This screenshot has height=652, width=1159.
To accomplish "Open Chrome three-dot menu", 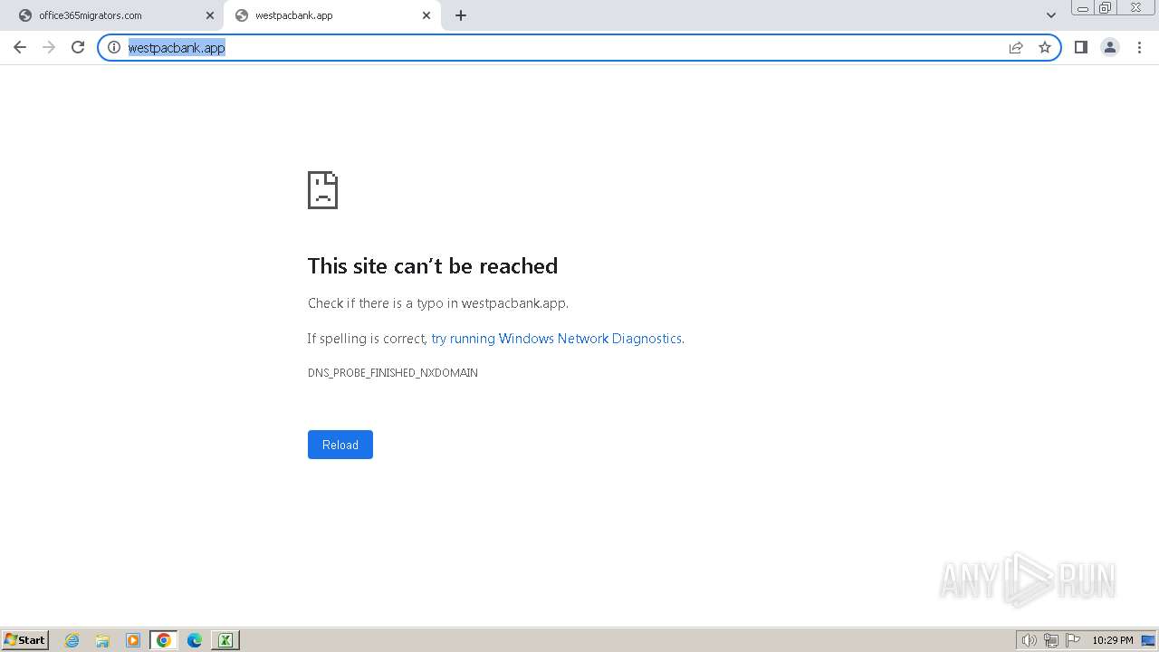I will coord(1139,47).
